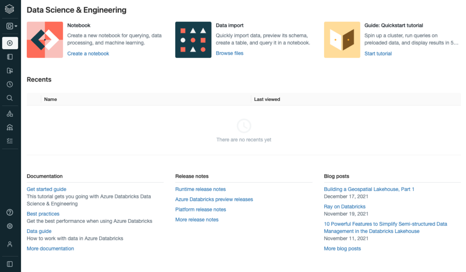Image resolution: width=466 pixels, height=272 pixels.
Task: View Runtime release notes
Action: tap(200, 189)
